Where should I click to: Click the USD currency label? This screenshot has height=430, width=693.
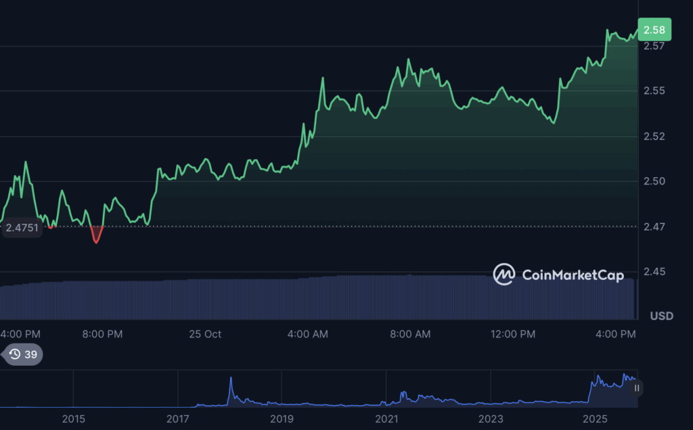coord(661,316)
